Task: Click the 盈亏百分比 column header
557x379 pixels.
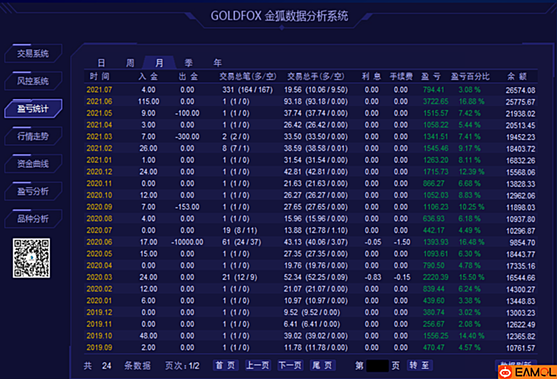Action: [x=470, y=76]
